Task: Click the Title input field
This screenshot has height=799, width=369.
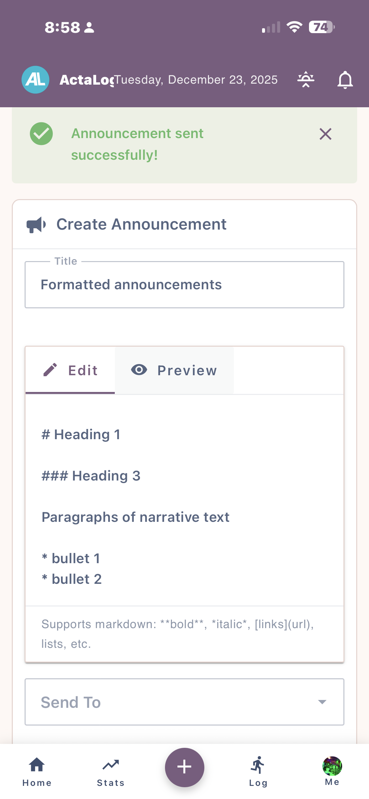Action: [x=184, y=285]
